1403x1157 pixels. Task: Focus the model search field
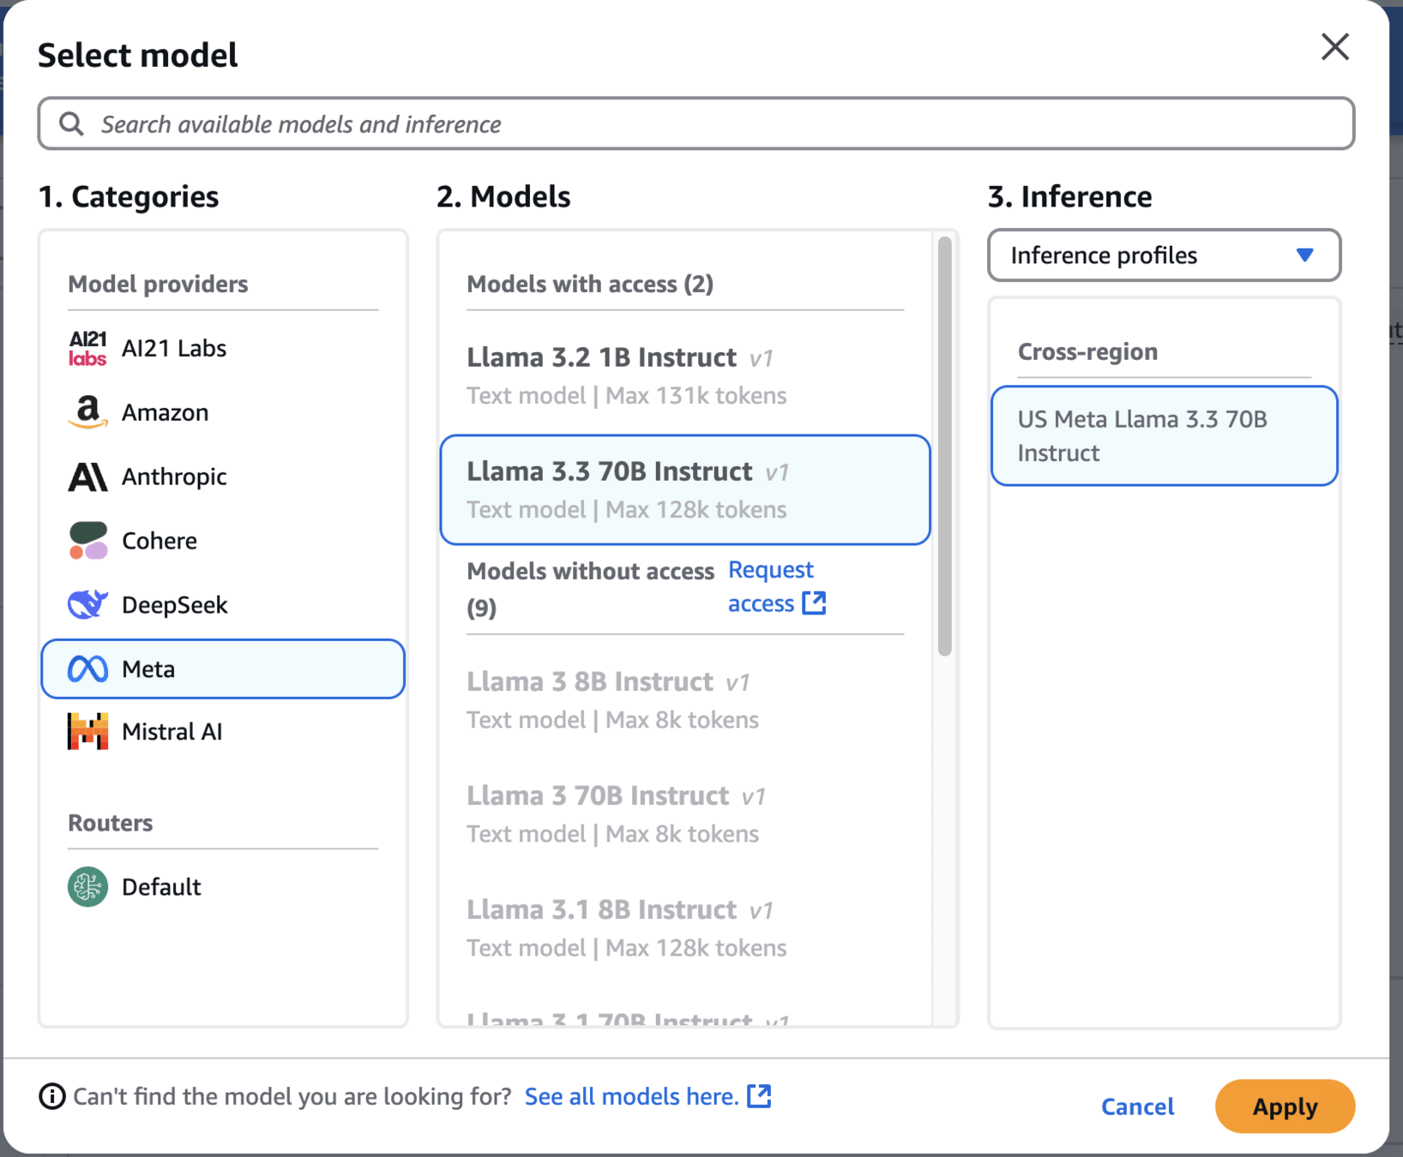pyautogui.click(x=696, y=124)
